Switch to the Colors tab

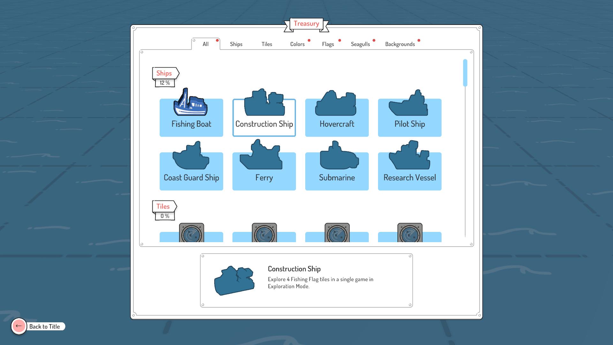click(297, 44)
